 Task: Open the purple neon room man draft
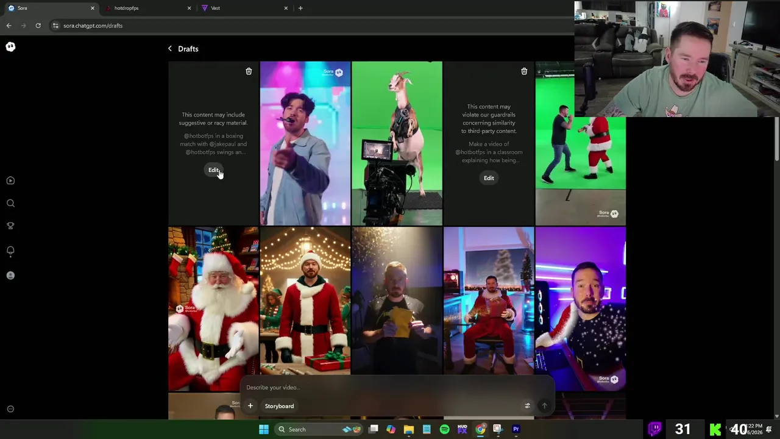[581, 309]
